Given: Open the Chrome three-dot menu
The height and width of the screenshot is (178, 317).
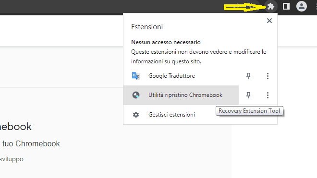Looking at the screenshot, I should click(316, 6).
